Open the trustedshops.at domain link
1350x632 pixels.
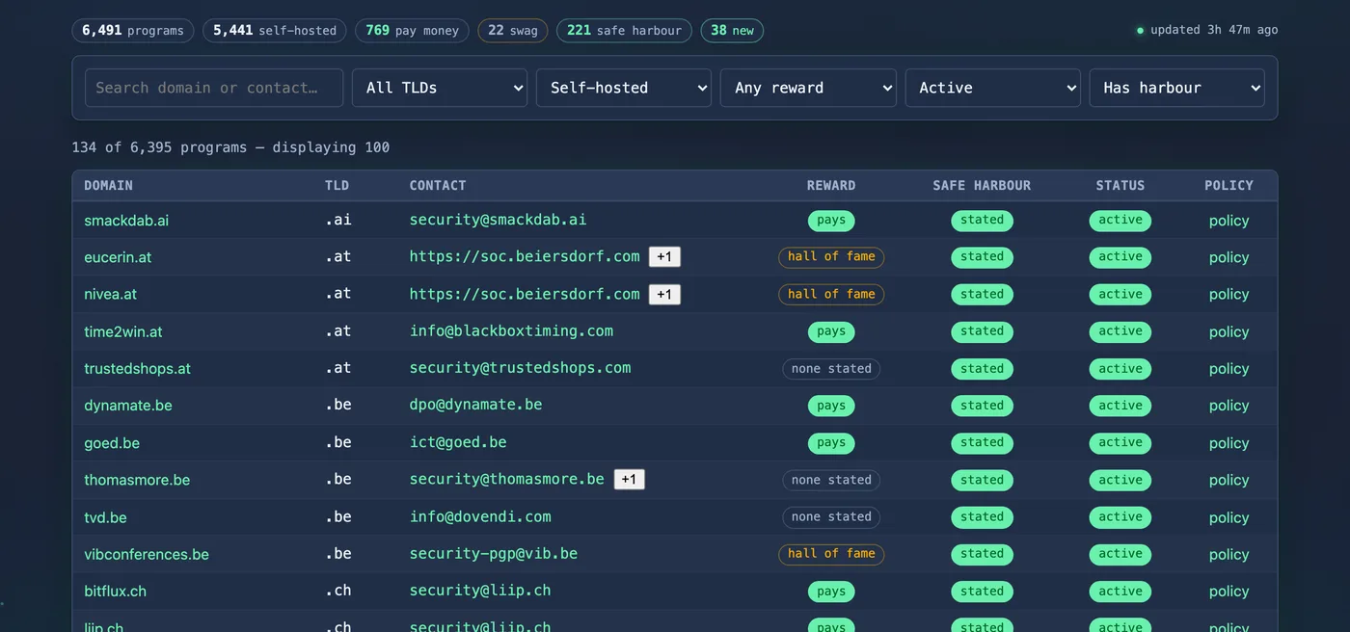click(x=138, y=368)
